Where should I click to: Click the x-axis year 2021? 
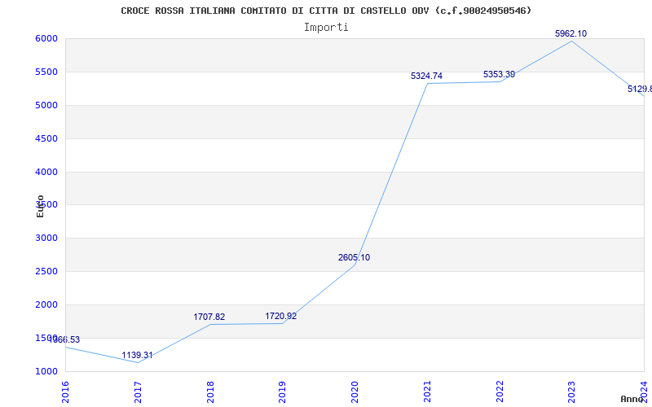pyautogui.click(x=427, y=392)
